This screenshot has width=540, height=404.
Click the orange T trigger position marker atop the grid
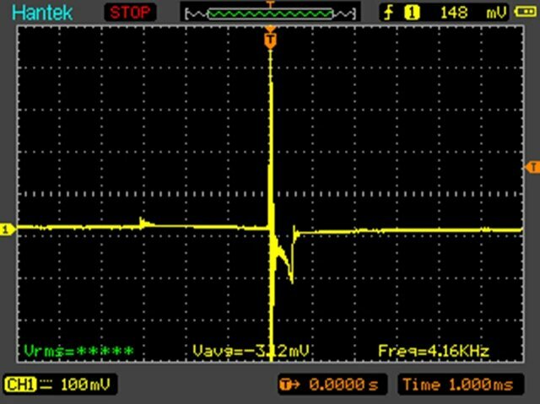click(x=270, y=40)
